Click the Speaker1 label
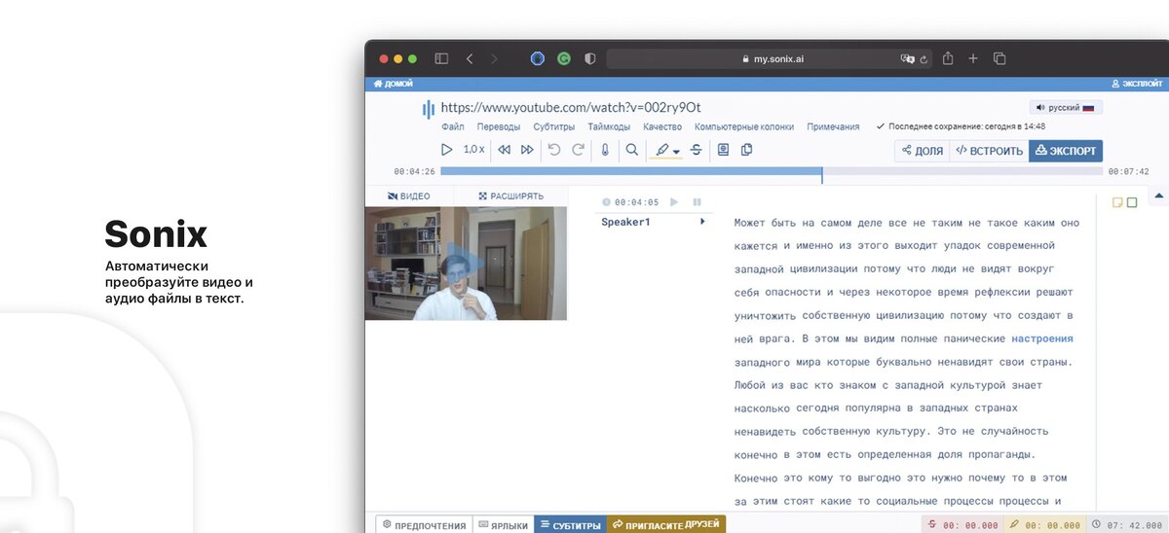Image resolution: width=1169 pixels, height=533 pixels. tap(625, 223)
